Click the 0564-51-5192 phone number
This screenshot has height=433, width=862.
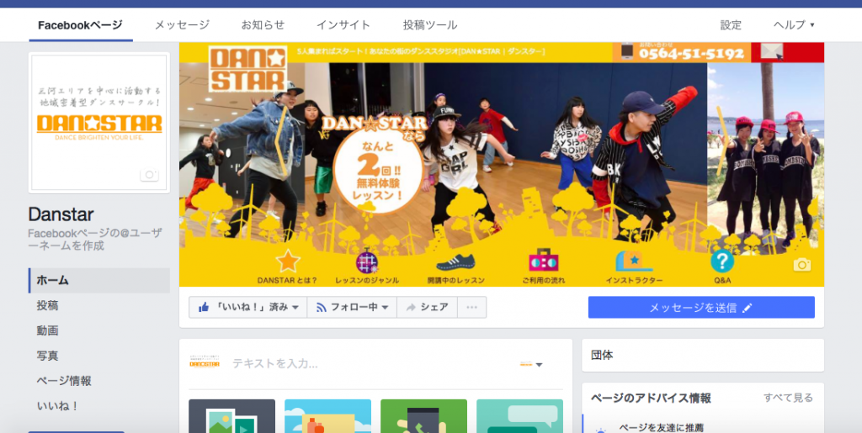pos(691,53)
